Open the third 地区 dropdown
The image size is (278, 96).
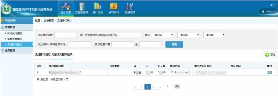(214, 35)
